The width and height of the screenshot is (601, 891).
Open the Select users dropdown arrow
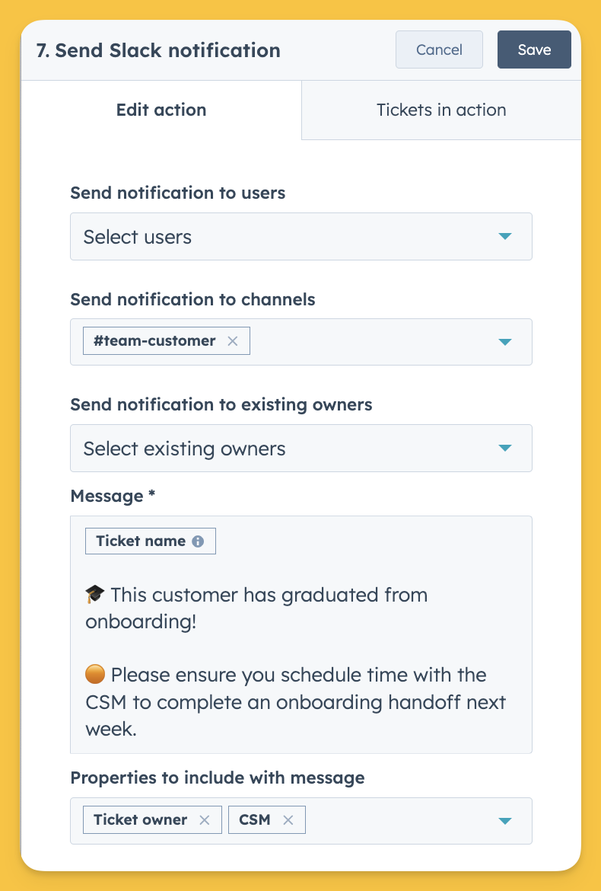coord(505,236)
